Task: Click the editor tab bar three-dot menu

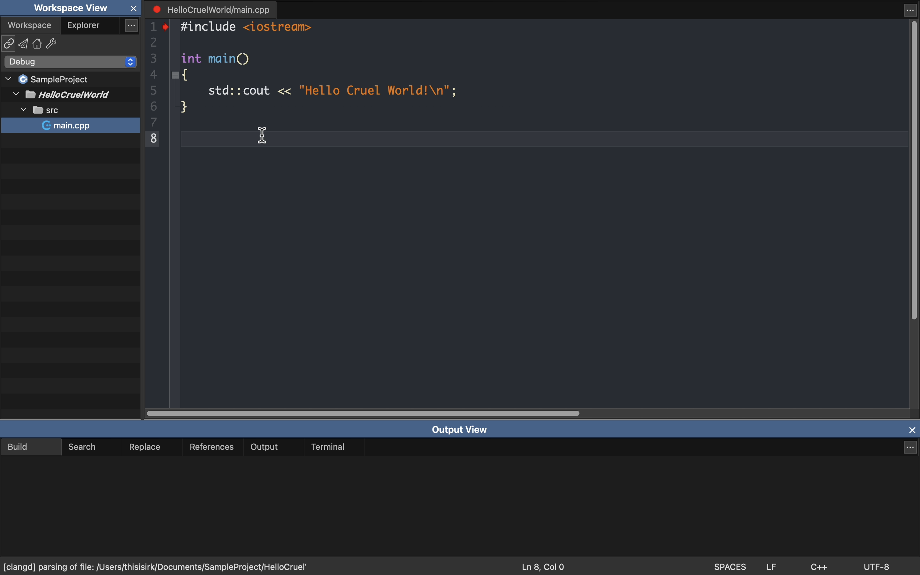Action: (910, 10)
